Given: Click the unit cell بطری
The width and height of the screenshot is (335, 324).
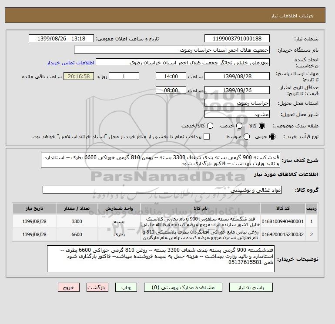Looking at the screenshot, I should 119,234.
